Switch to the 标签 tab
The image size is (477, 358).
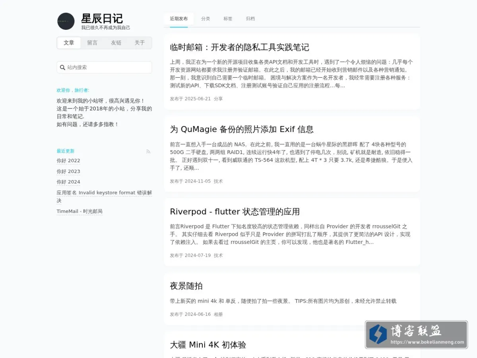coord(228,19)
